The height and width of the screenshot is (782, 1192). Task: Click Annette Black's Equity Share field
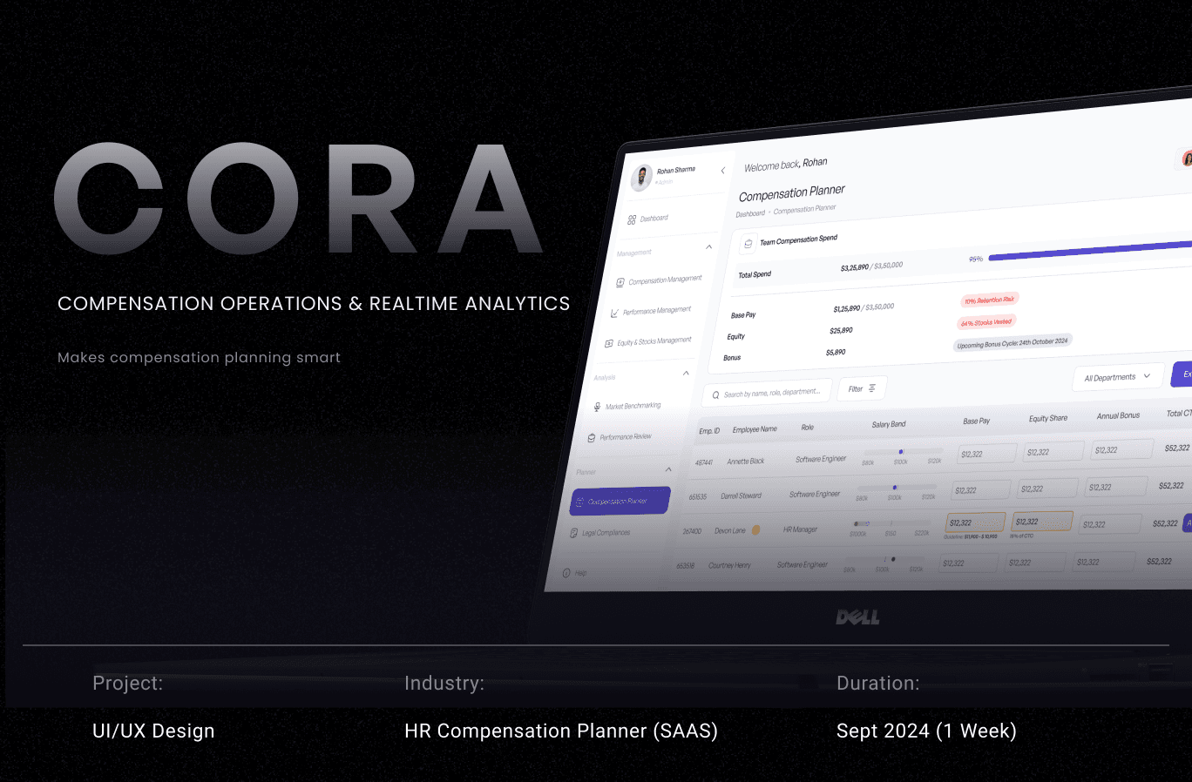tap(1053, 451)
